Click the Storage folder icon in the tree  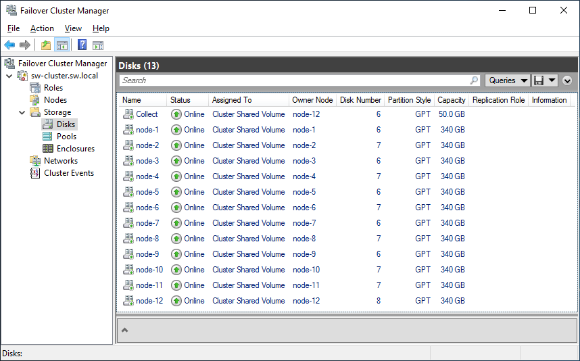pyautogui.click(x=35, y=112)
